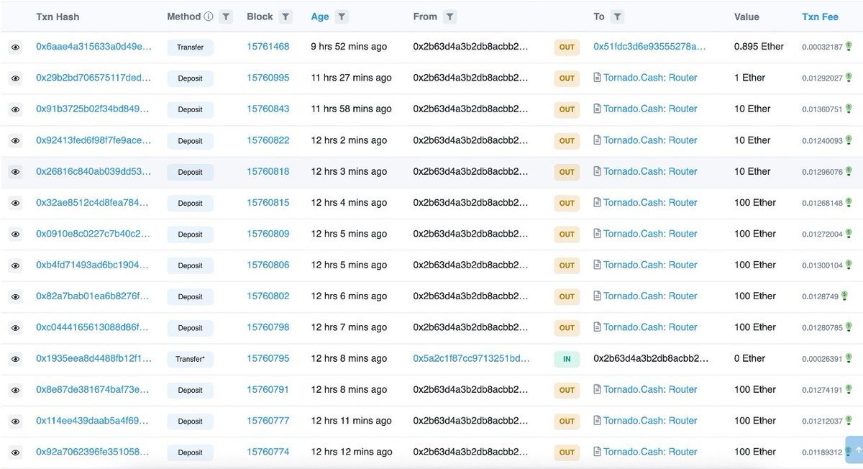Viewport: 863px width, 469px height.
Task: Click the info icon next to Method
Action: (x=209, y=16)
